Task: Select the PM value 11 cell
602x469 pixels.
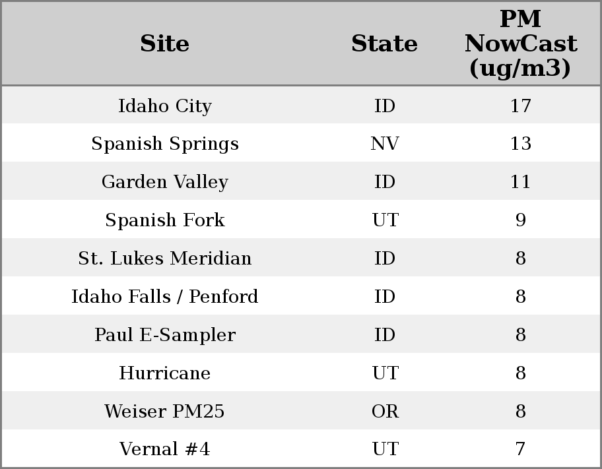Action: pos(520,182)
